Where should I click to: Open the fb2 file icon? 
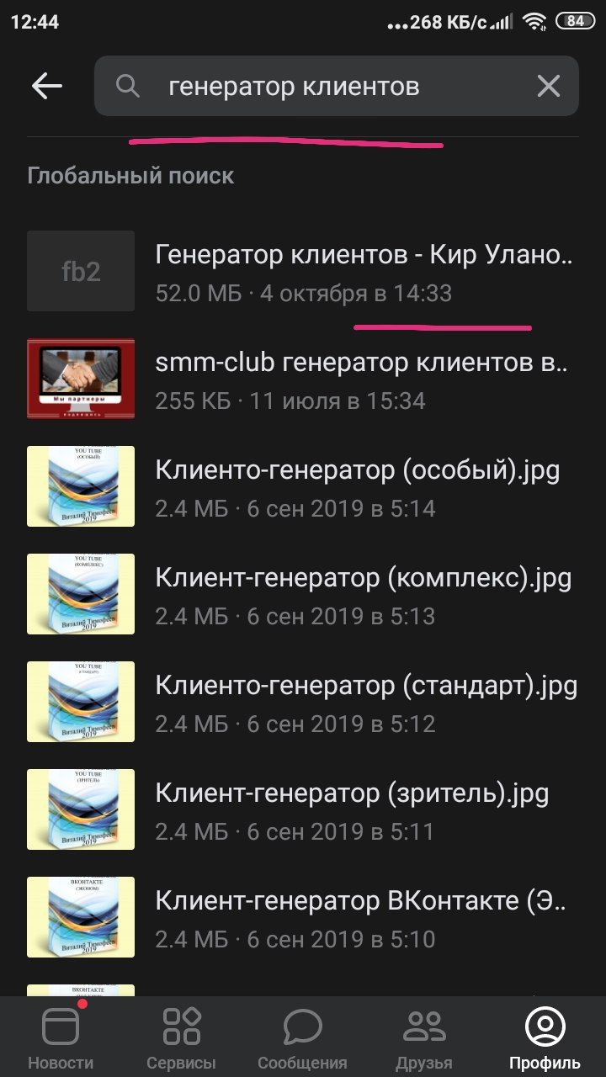click(81, 271)
